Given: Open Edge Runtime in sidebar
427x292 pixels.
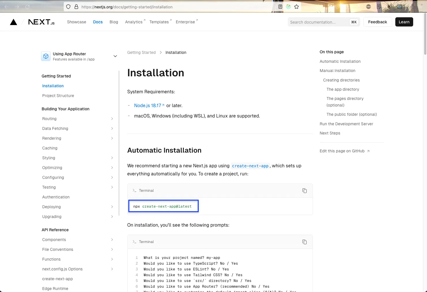Looking at the screenshot, I should tap(55, 289).
